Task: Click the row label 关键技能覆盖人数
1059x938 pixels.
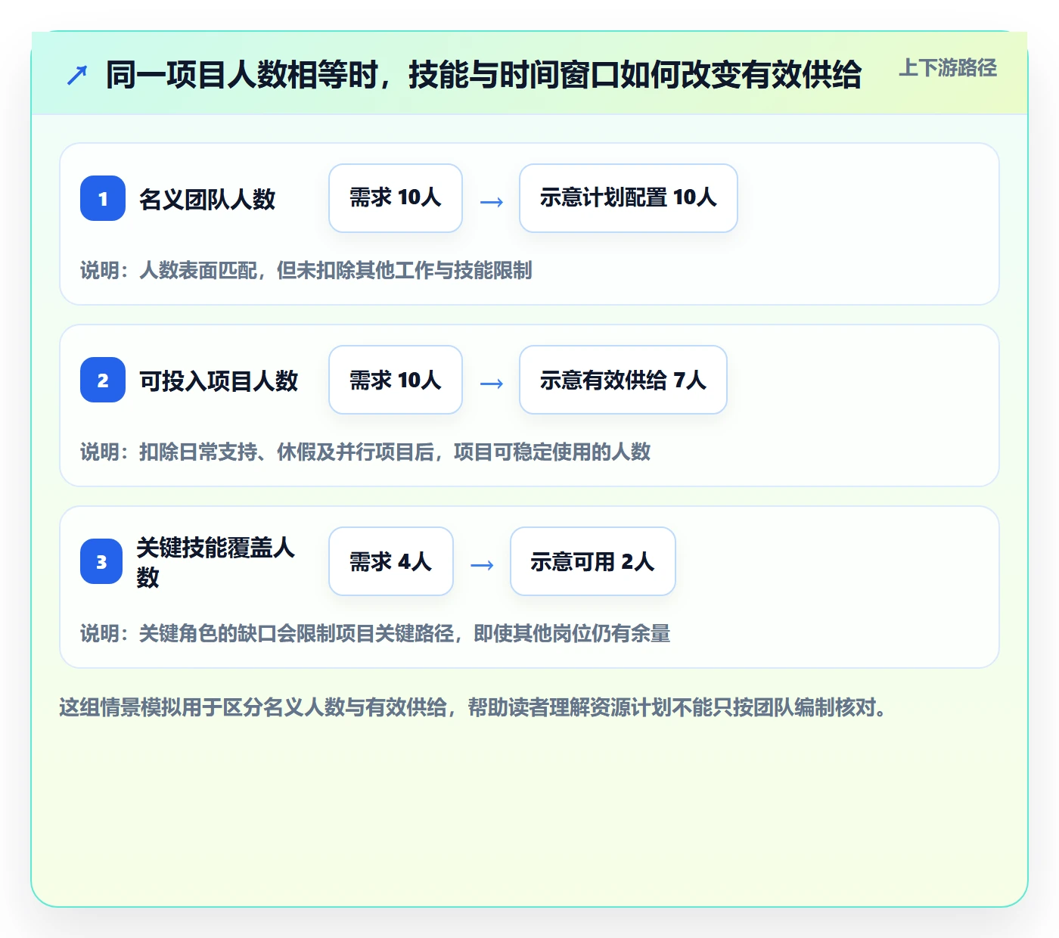Action: pyautogui.click(x=216, y=562)
